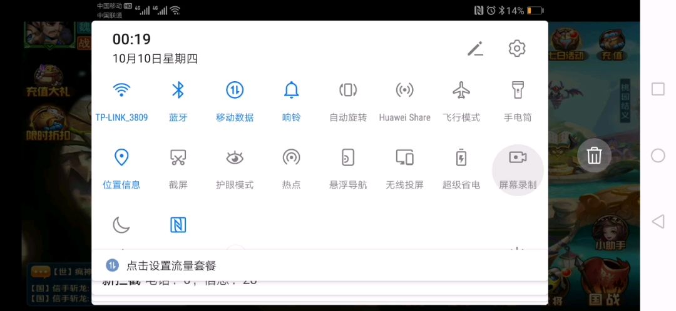Open 点击设置流量套餐 data plan notification

click(319, 265)
